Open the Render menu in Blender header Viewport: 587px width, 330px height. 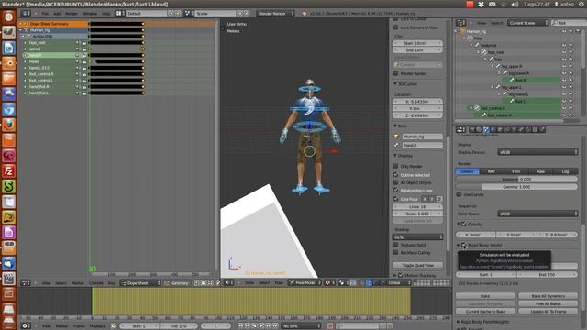click(x=72, y=14)
